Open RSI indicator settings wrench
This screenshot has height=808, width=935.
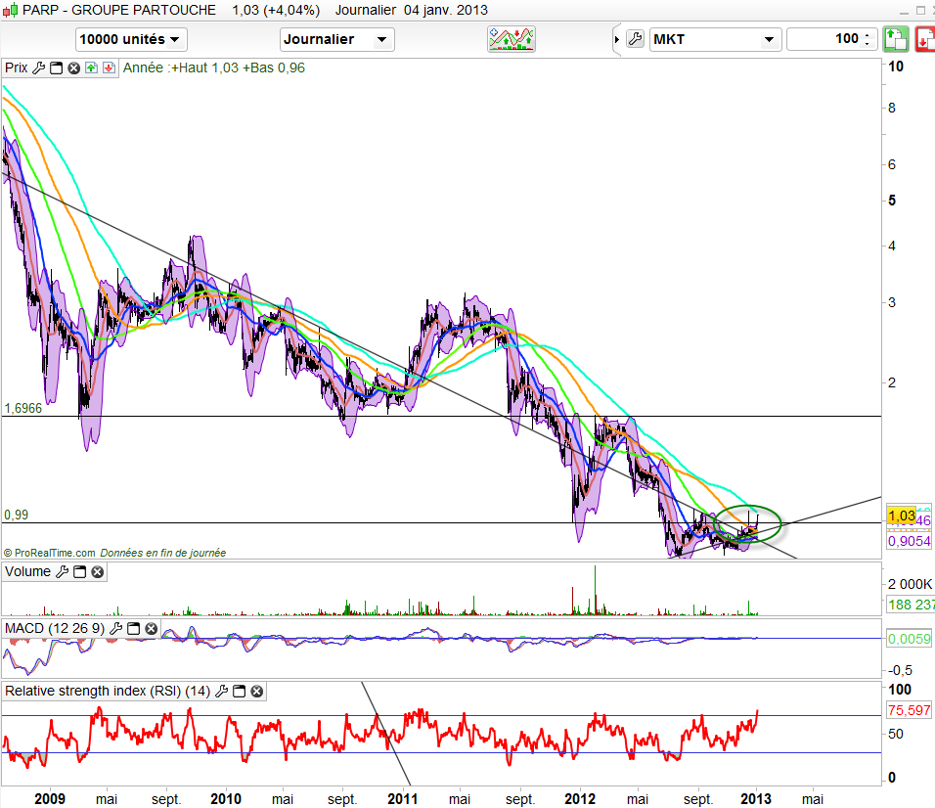click(222, 692)
